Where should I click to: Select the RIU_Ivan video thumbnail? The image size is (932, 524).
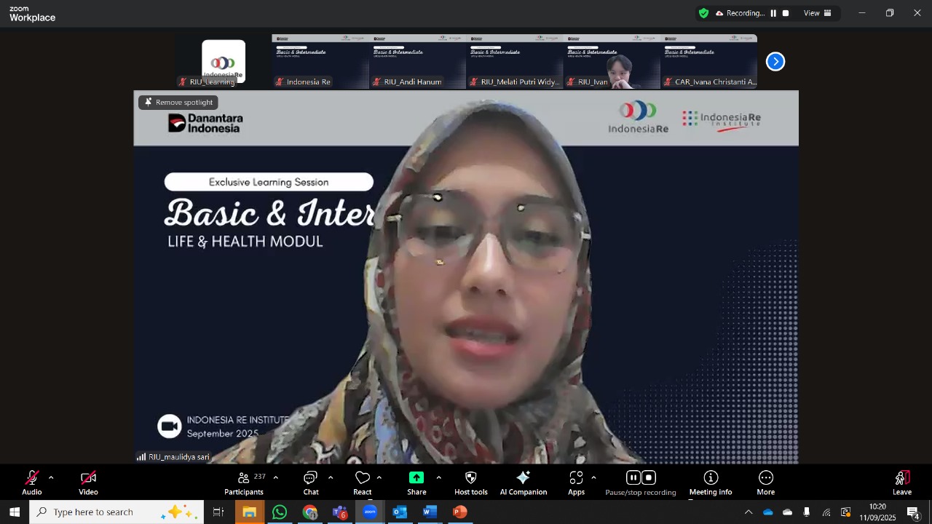click(612, 62)
